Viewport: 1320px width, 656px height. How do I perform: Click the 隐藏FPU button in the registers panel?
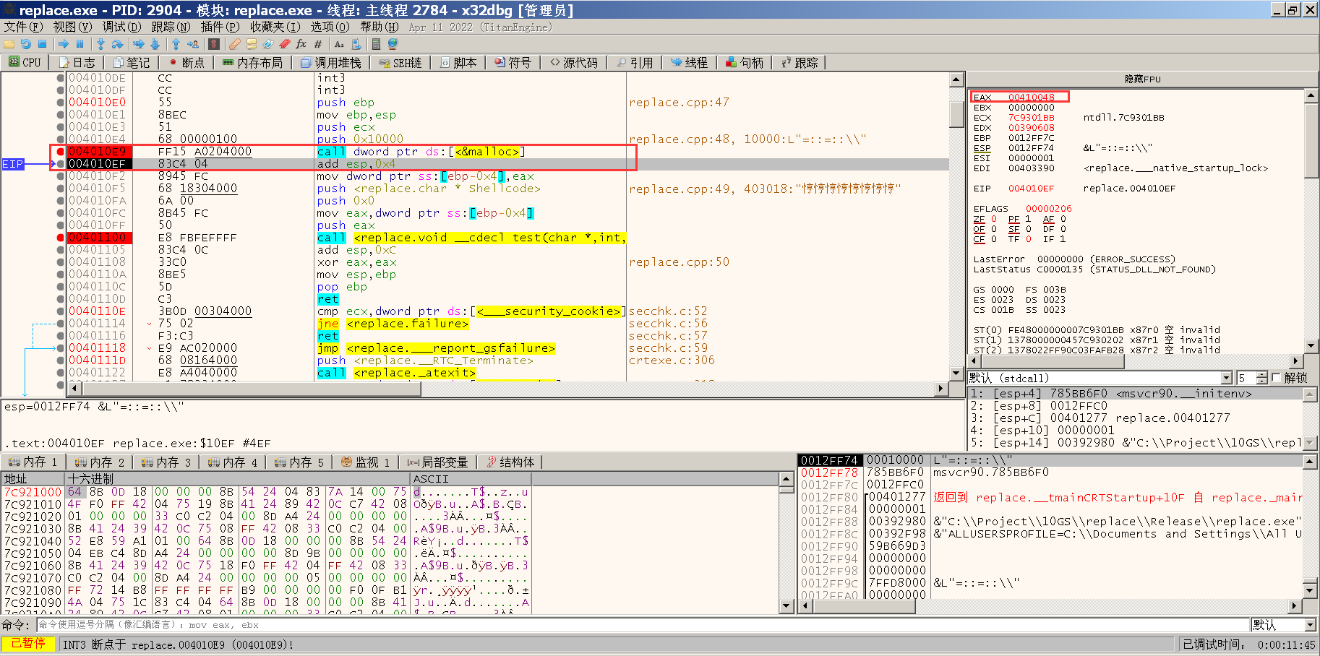[1144, 79]
